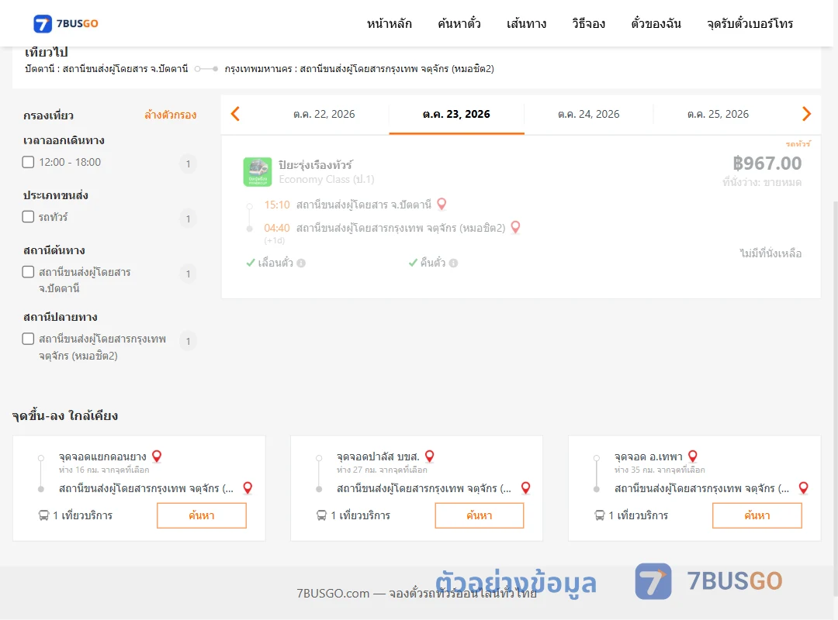The image size is (838, 620).
Task: Click the ปิยะรุ่งเรืองทัวร์ operator logo
Action: (257, 172)
